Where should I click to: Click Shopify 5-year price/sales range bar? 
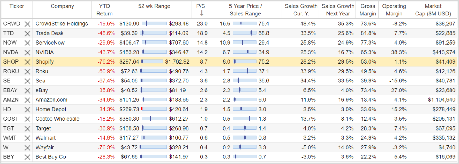(245, 61)
